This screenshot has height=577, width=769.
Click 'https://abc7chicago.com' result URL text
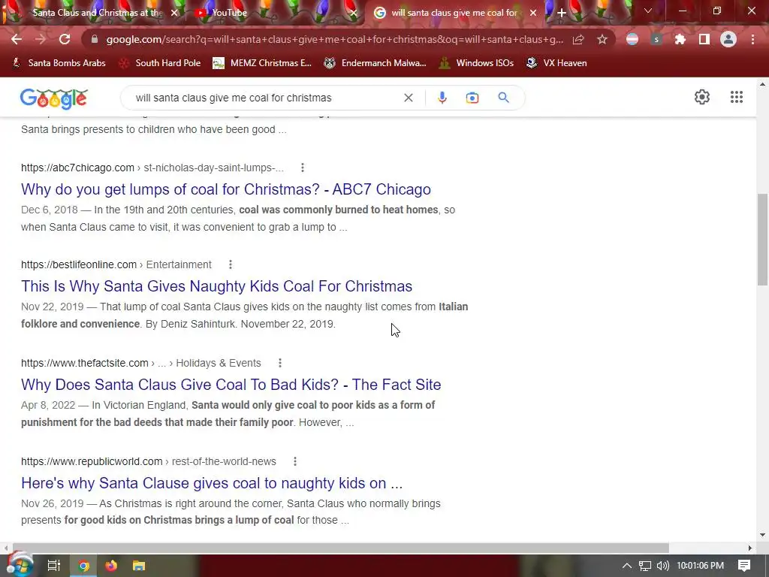coord(77,168)
